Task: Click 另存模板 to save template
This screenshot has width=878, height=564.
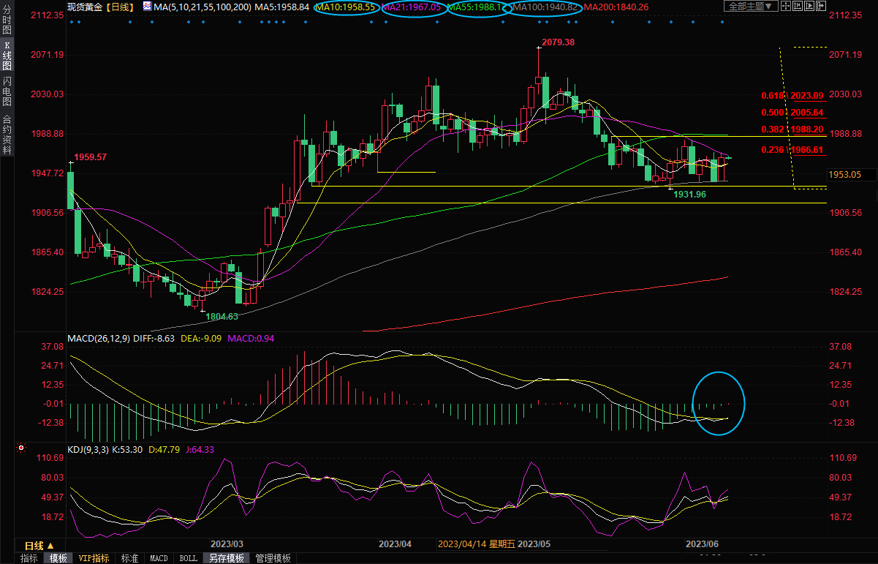Action: pos(226,558)
